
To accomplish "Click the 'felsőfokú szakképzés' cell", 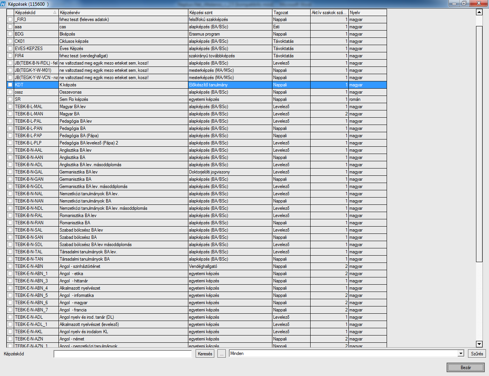I will (x=230, y=19).
